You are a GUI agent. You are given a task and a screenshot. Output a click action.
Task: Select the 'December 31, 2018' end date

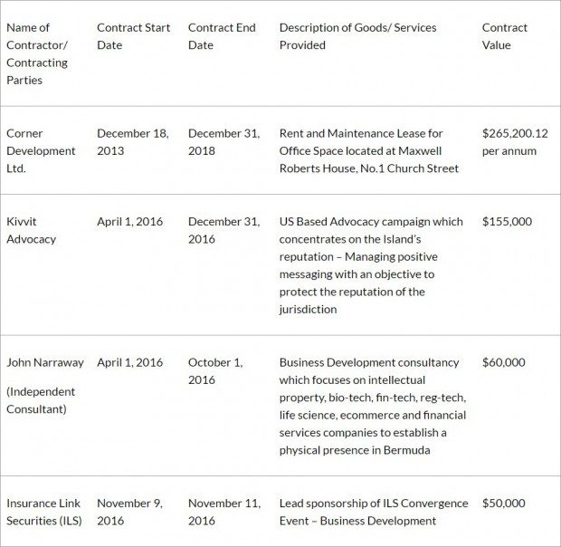(x=224, y=142)
